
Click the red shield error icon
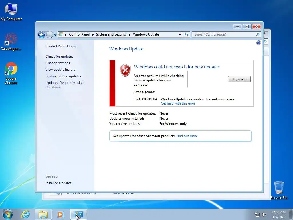point(125,70)
